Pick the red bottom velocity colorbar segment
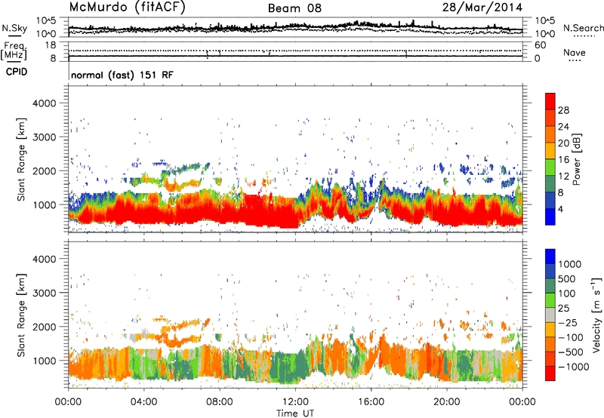This screenshot has width=604, height=418. point(550,373)
